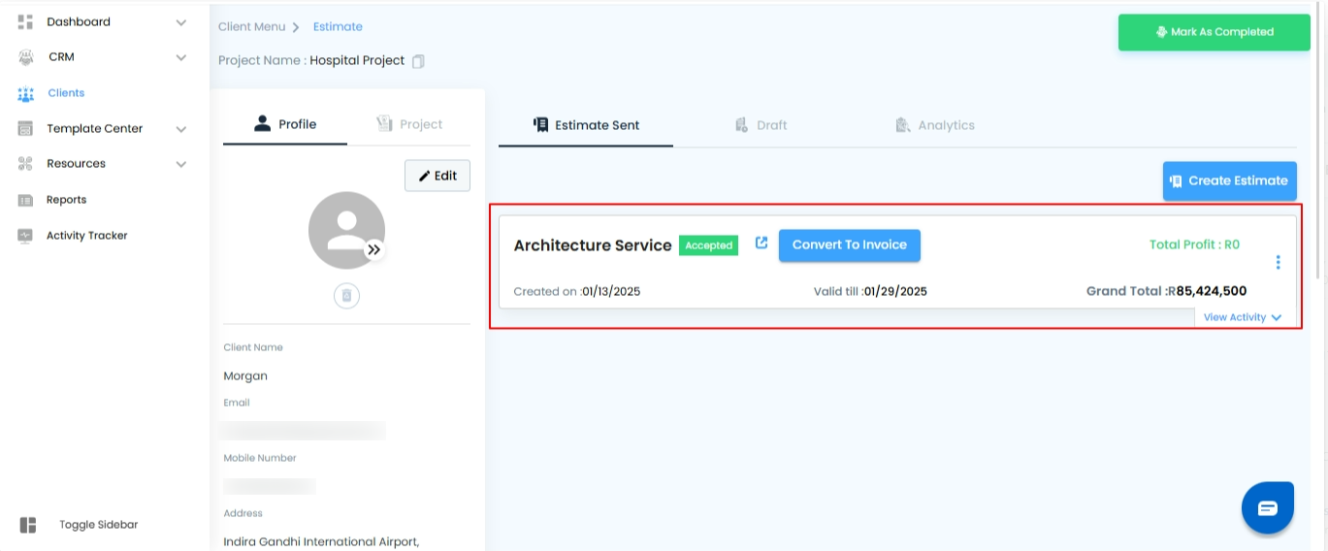
Task: Open Activity Tracker from the sidebar
Action: click(86, 236)
